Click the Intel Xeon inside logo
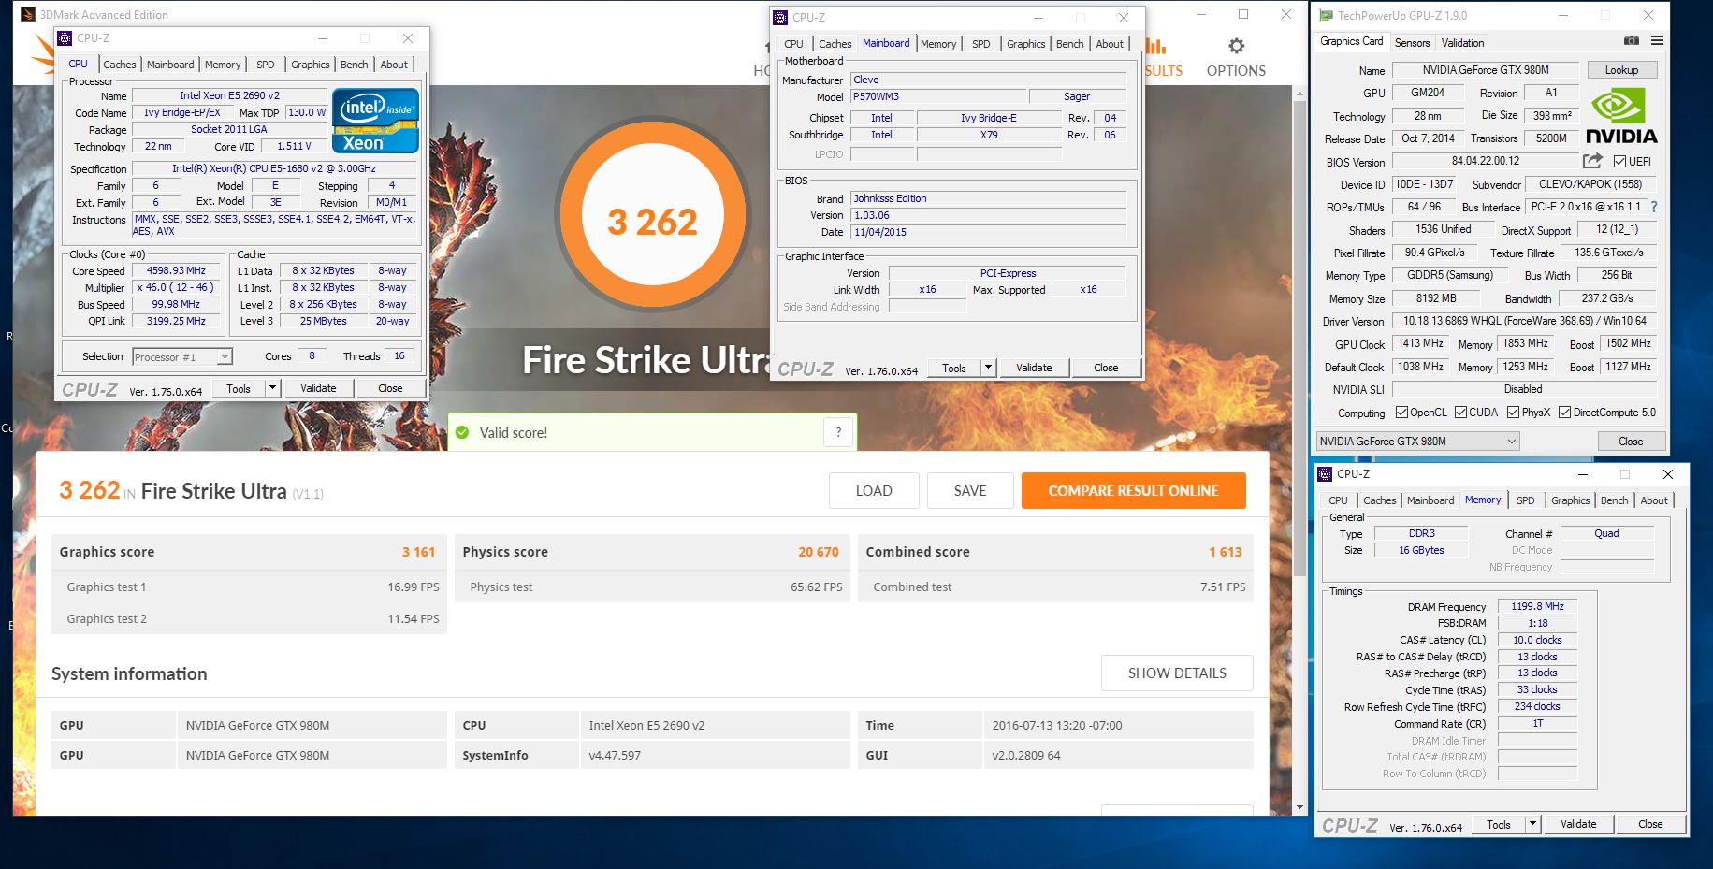The height and width of the screenshot is (869, 1713). [x=375, y=120]
